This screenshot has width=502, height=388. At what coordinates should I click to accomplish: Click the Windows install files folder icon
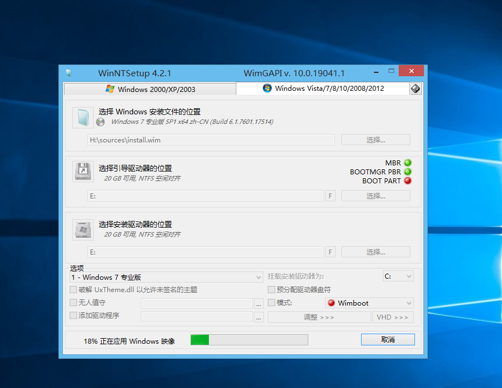pyautogui.click(x=83, y=118)
